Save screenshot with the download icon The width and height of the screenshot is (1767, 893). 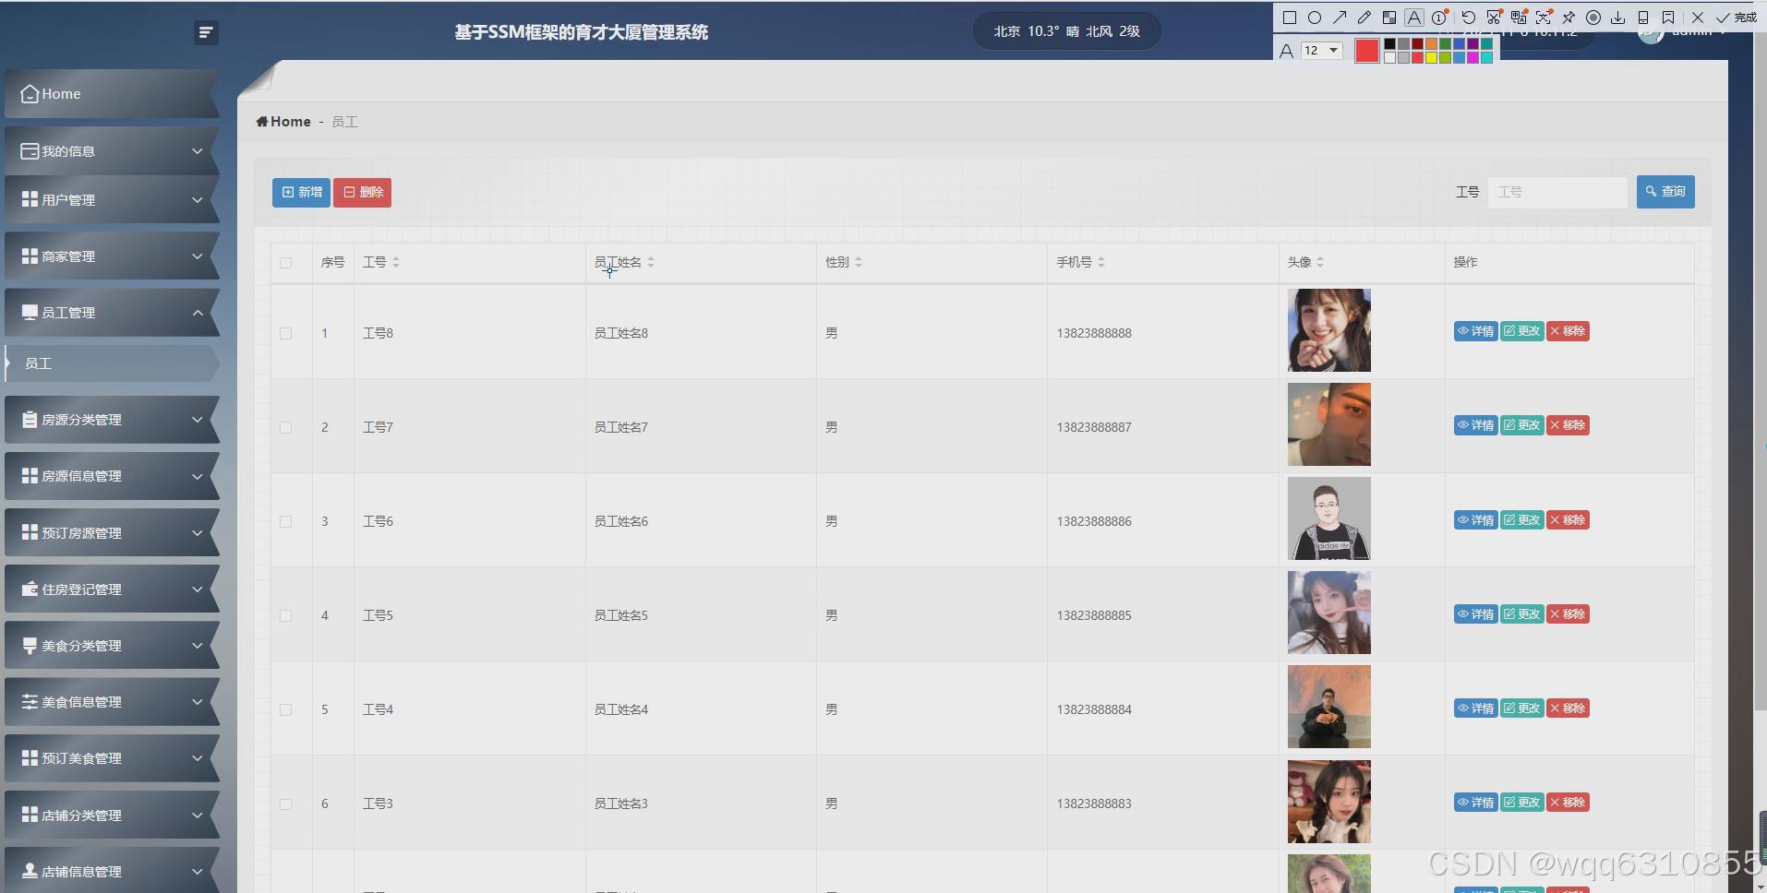(x=1617, y=18)
